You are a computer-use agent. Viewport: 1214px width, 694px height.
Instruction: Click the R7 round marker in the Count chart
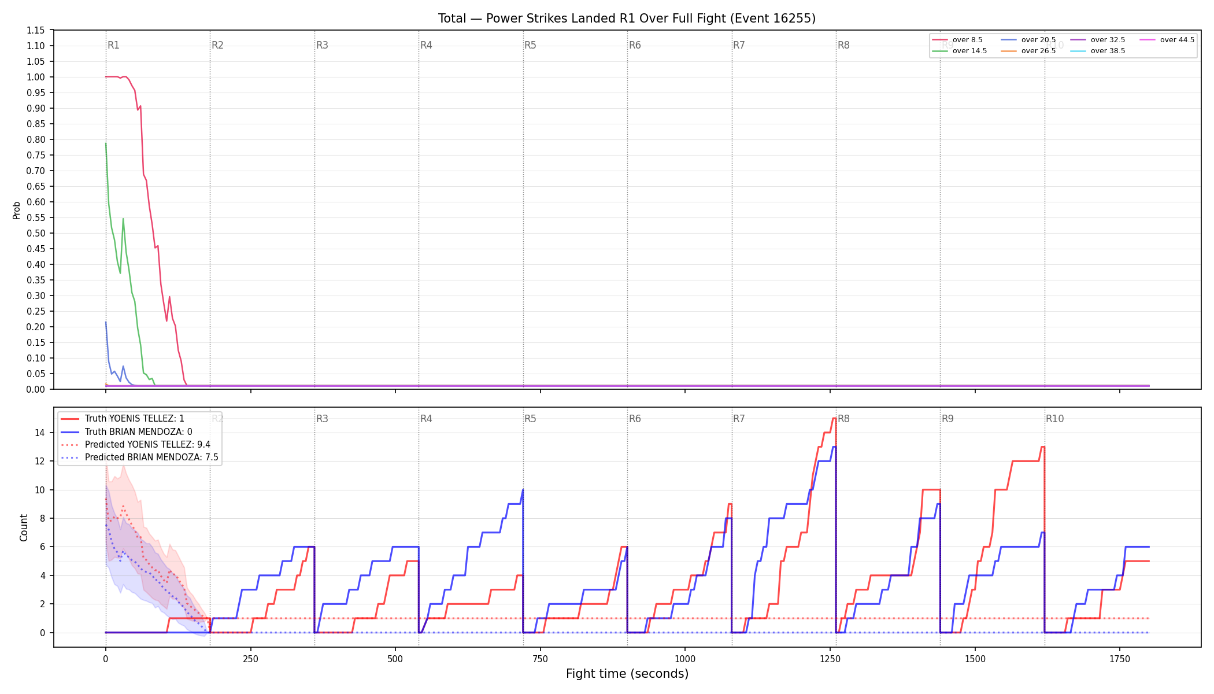pyautogui.click(x=739, y=419)
